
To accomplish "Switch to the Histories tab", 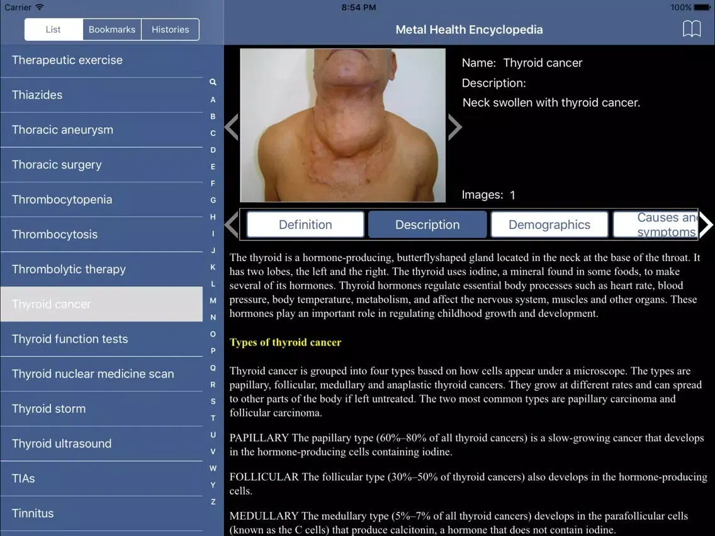I will [x=170, y=30].
